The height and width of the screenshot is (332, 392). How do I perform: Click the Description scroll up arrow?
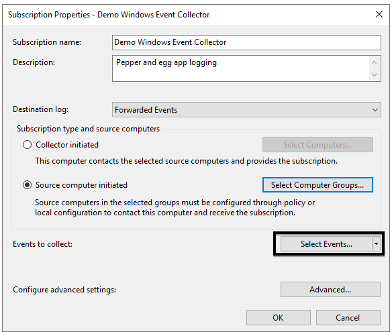click(374, 62)
